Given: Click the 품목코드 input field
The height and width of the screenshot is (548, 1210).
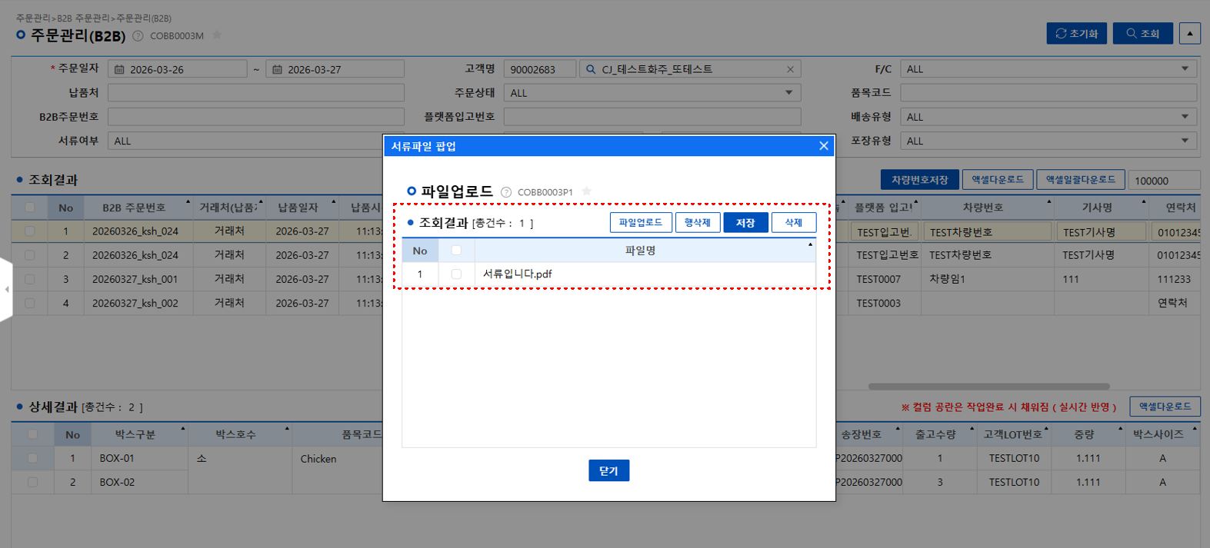Looking at the screenshot, I should pos(1048,93).
